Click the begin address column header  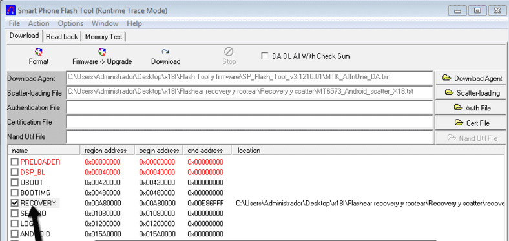coord(159,151)
